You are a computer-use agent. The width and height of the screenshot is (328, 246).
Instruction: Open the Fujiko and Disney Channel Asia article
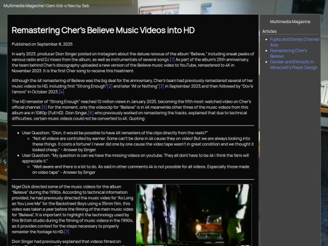click(x=295, y=42)
